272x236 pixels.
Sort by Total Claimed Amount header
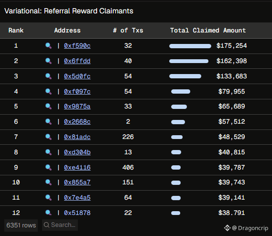[208, 31]
